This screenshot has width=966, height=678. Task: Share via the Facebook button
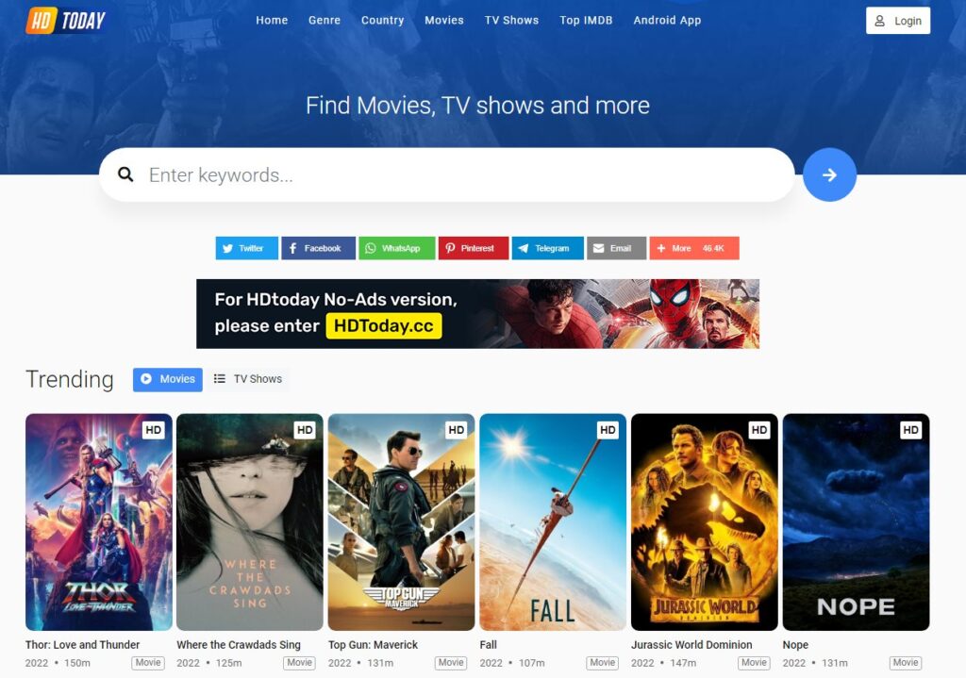pos(318,248)
